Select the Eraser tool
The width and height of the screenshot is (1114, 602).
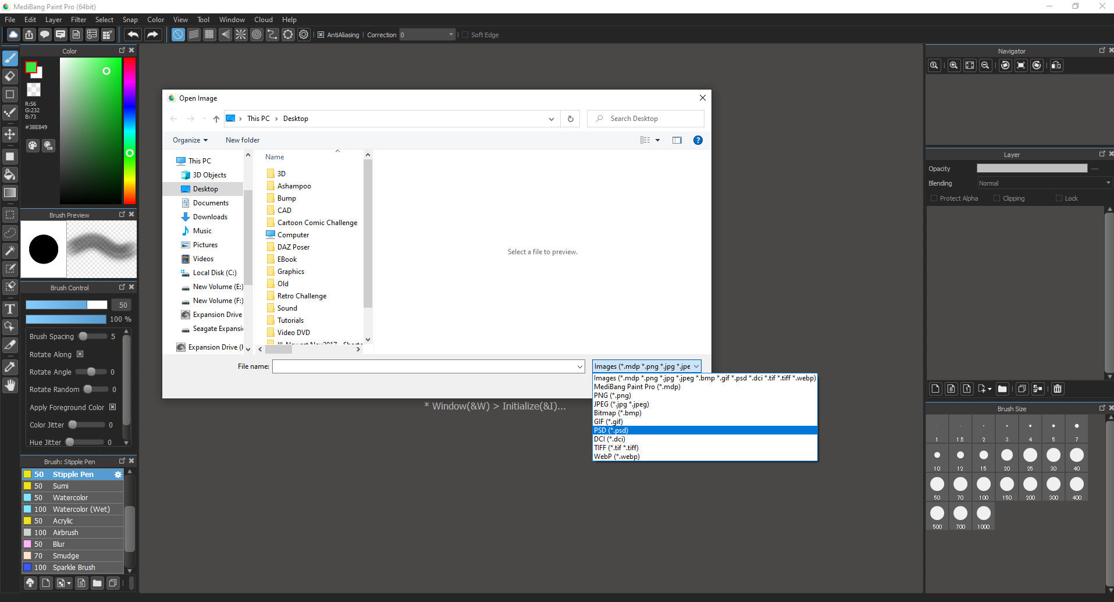click(x=10, y=76)
